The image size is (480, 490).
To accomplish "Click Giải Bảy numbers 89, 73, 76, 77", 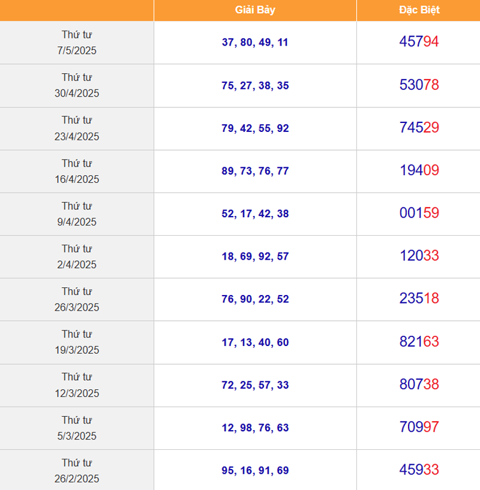I will point(255,171).
